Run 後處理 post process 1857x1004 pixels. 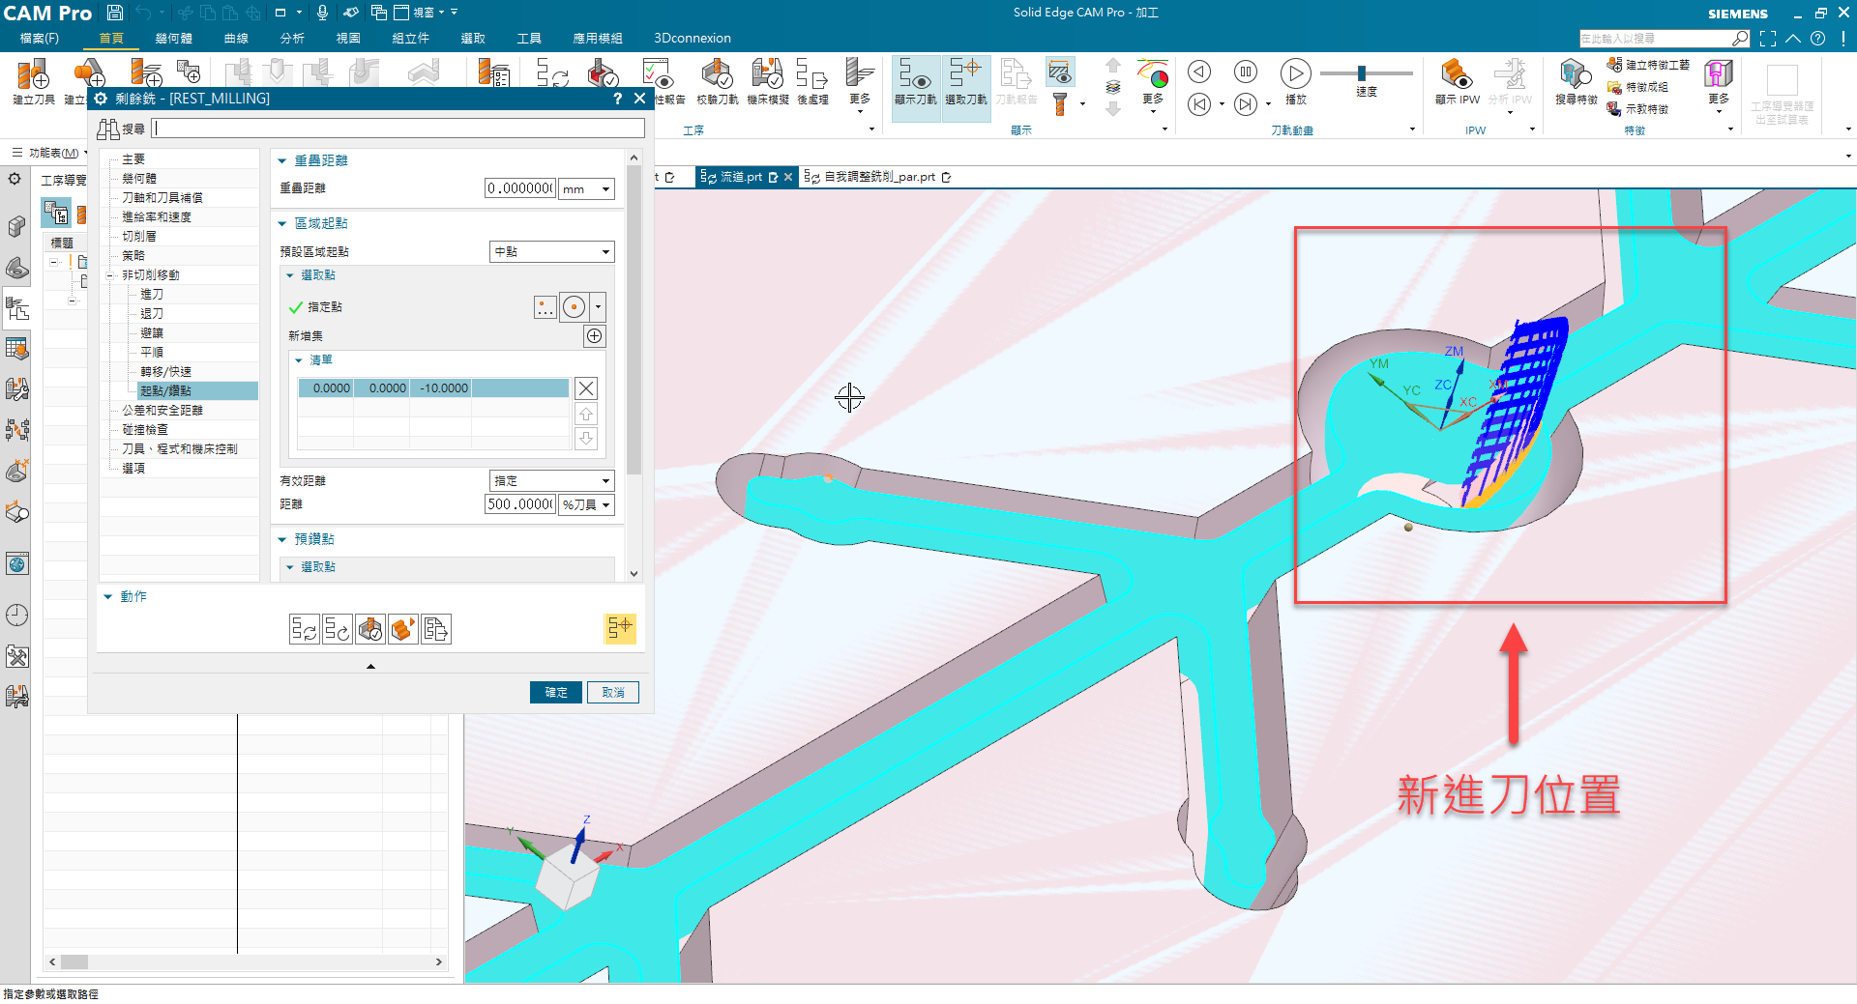click(x=812, y=81)
